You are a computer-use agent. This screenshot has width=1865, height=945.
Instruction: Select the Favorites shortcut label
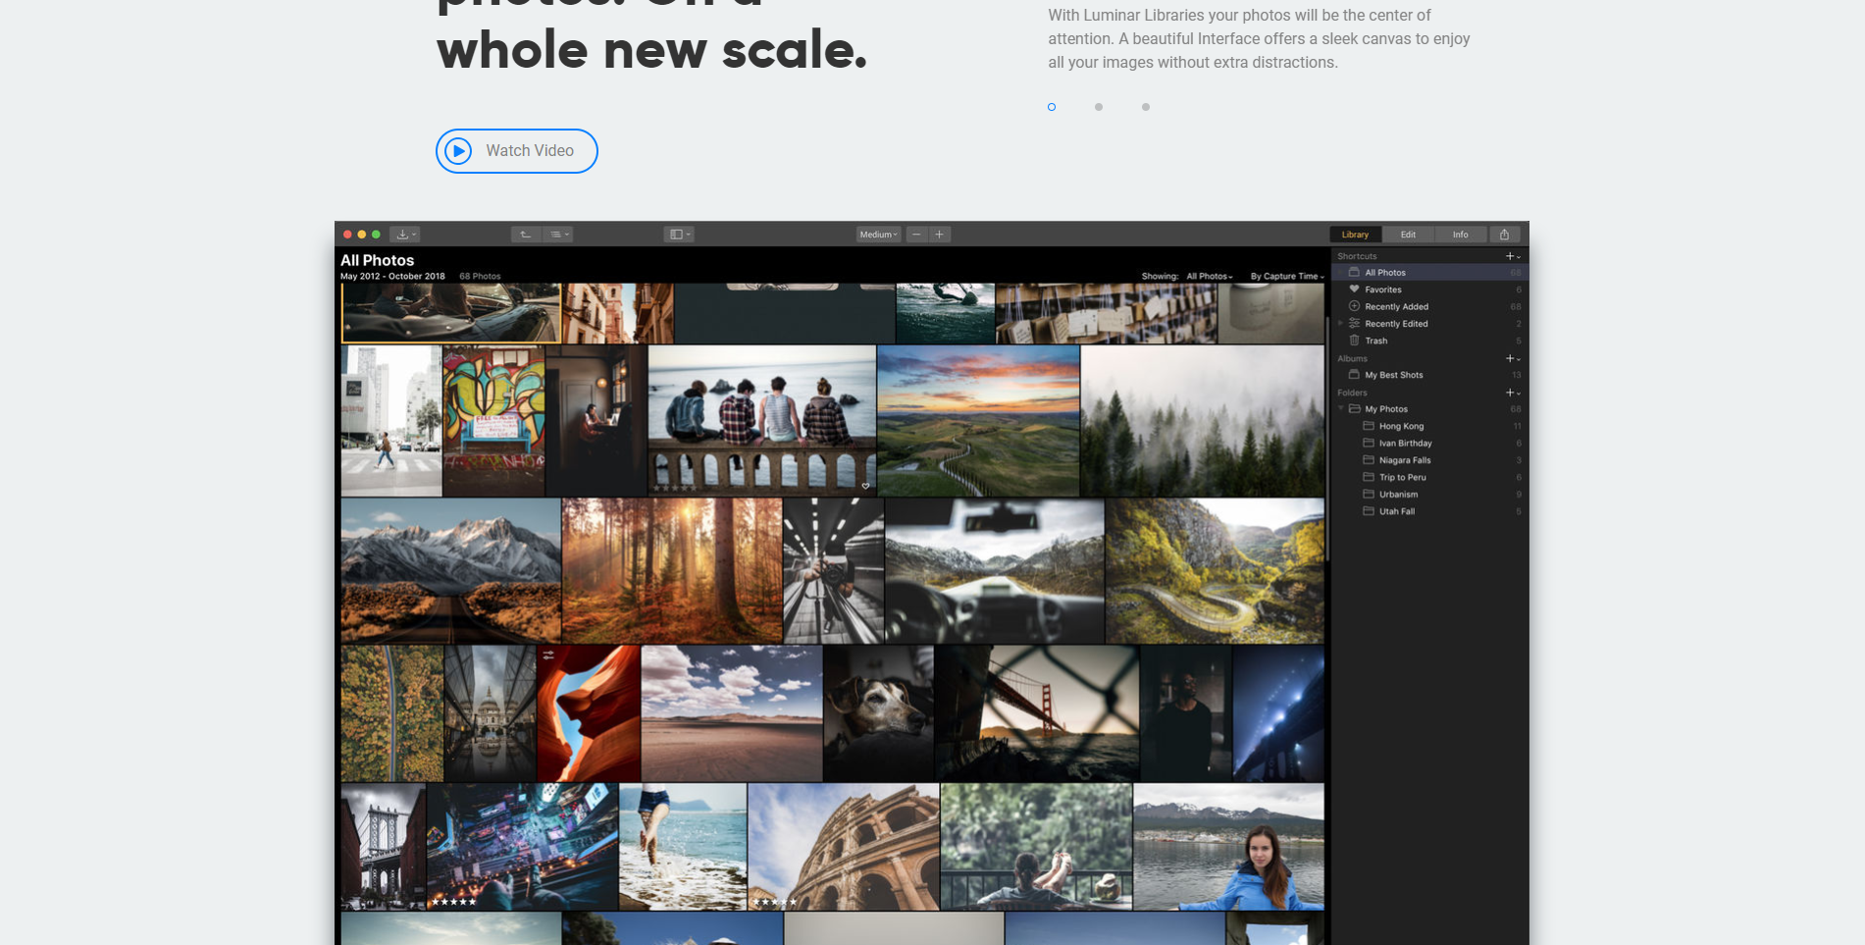click(x=1383, y=289)
